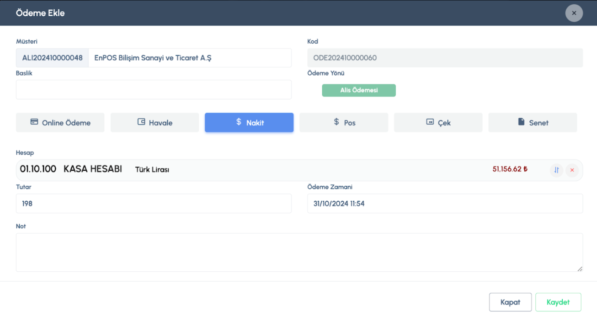Viewport: 597px width, 313px height.
Task: Close the Ödeme Ekle dialog with X
Action: 574,13
